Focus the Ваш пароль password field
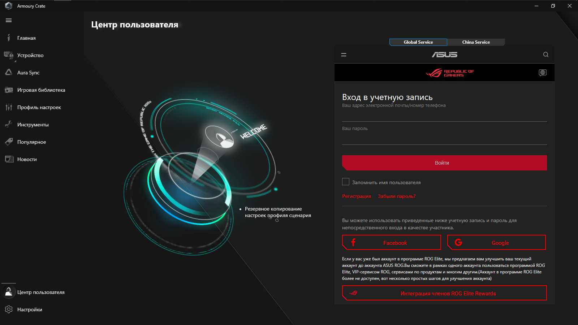The width and height of the screenshot is (578, 325). (x=444, y=138)
